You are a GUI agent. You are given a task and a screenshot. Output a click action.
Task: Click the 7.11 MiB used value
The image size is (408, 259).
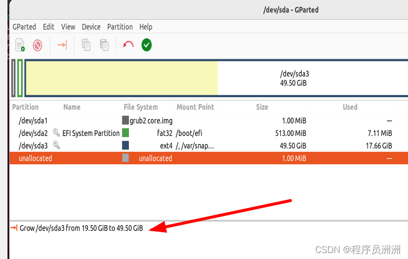(x=380, y=133)
